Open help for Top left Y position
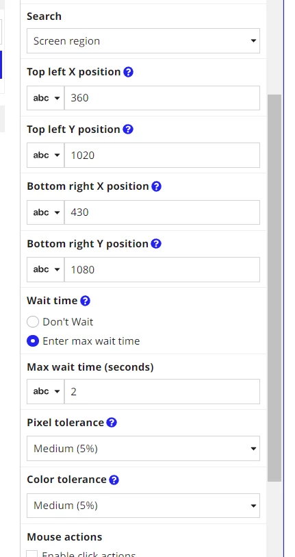Image resolution: width=295 pixels, height=557 pixels. click(x=128, y=129)
